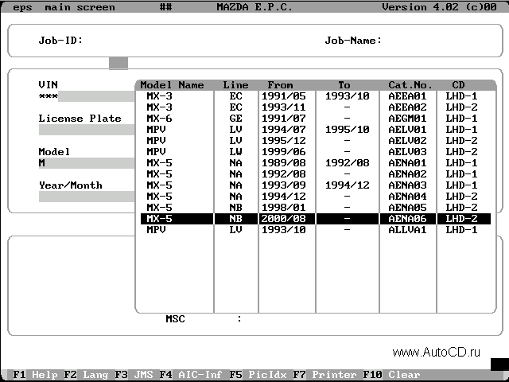Click the eps main screen title text
This screenshot has width=509, height=382.
coord(64,7)
